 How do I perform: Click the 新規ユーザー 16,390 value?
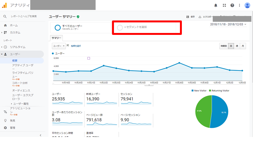pyautogui.click(x=93, y=99)
